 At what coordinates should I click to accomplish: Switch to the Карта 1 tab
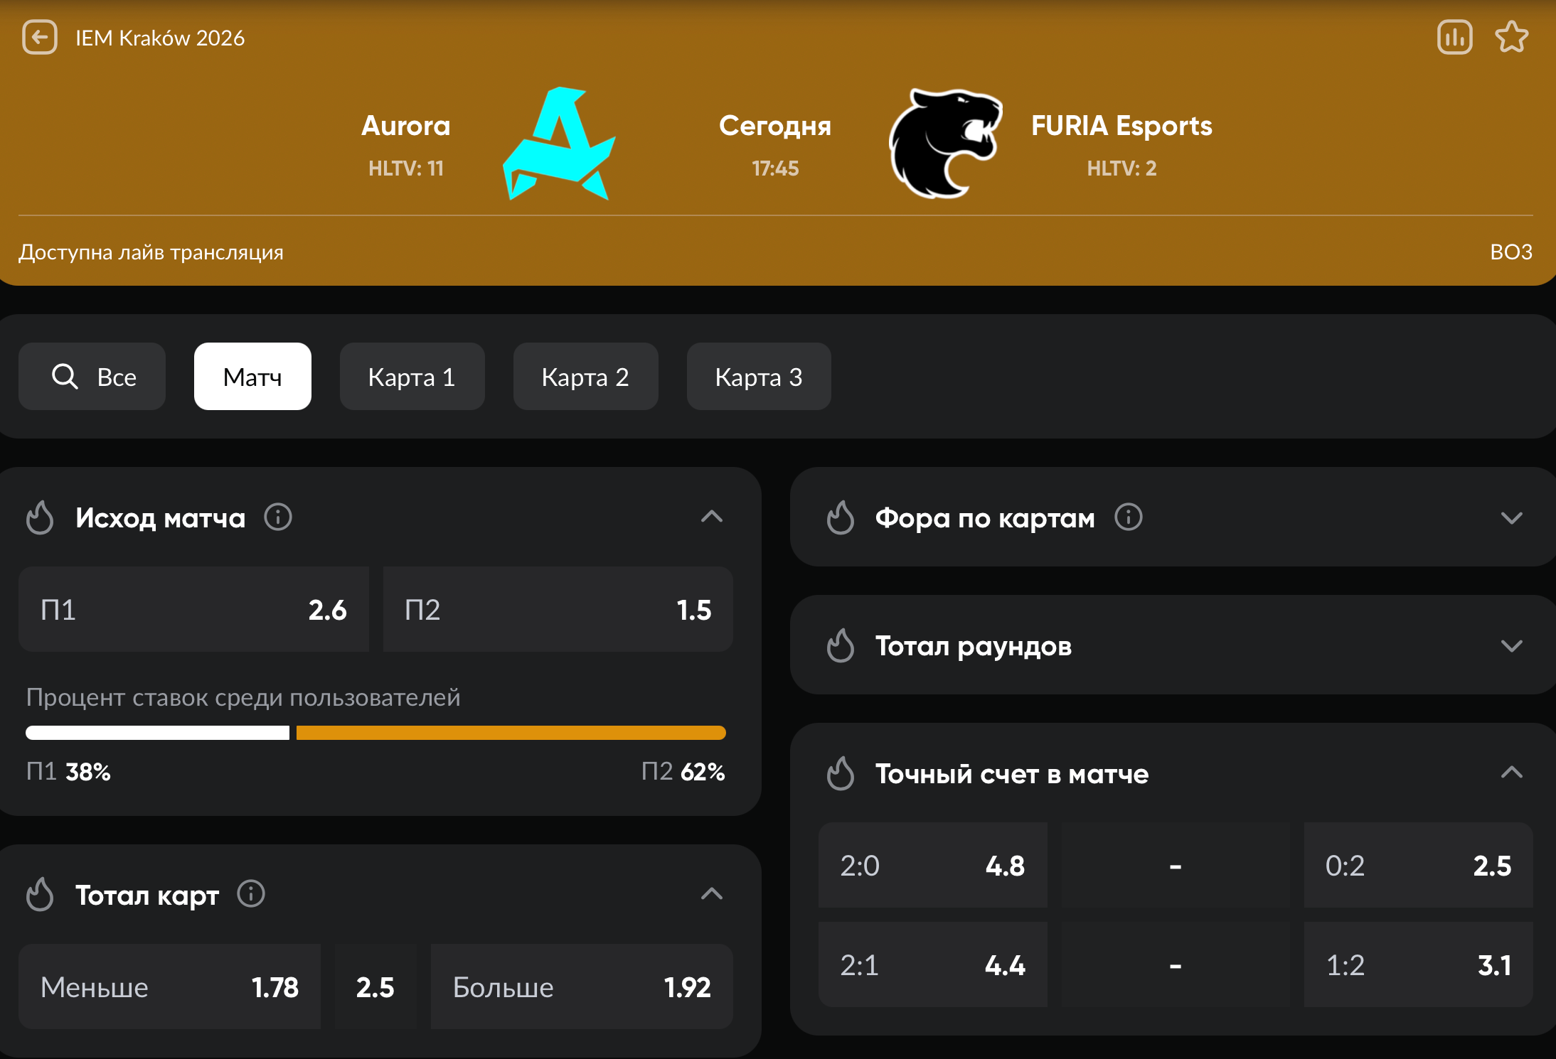coord(412,377)
